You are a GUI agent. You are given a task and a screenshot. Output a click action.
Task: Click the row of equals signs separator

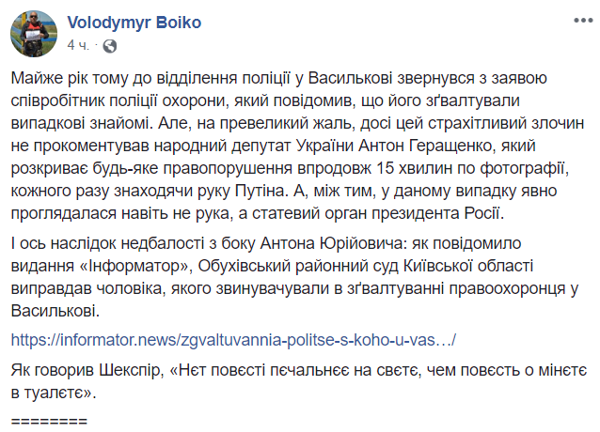[x=46, y=419]
